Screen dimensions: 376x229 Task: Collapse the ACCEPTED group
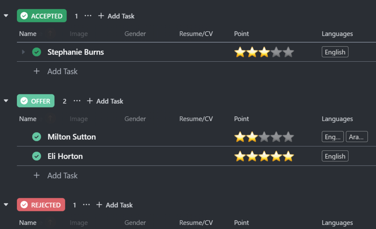pos(6,16)
